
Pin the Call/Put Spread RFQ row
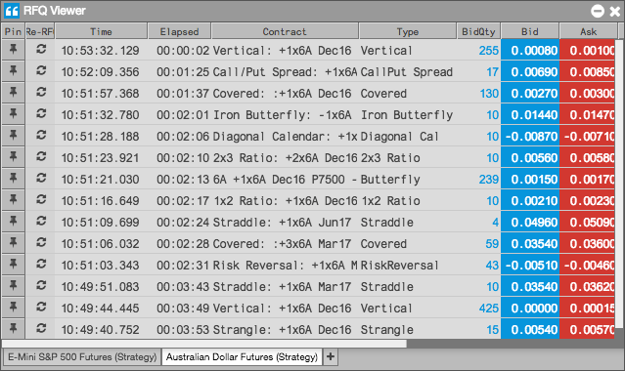pyautogui.click(x=13, y=71)
